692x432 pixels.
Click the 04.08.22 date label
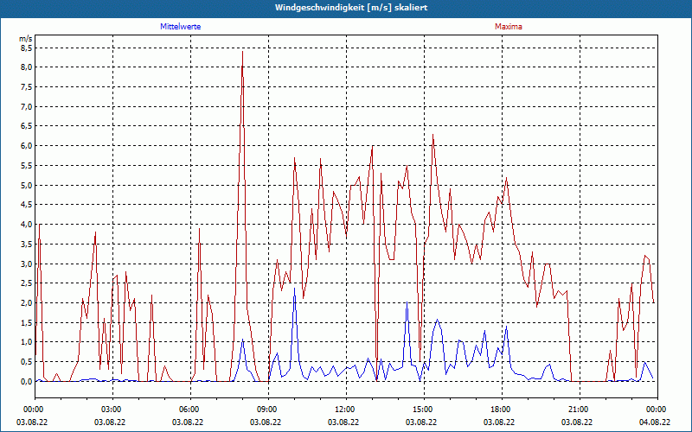[655, 422]
